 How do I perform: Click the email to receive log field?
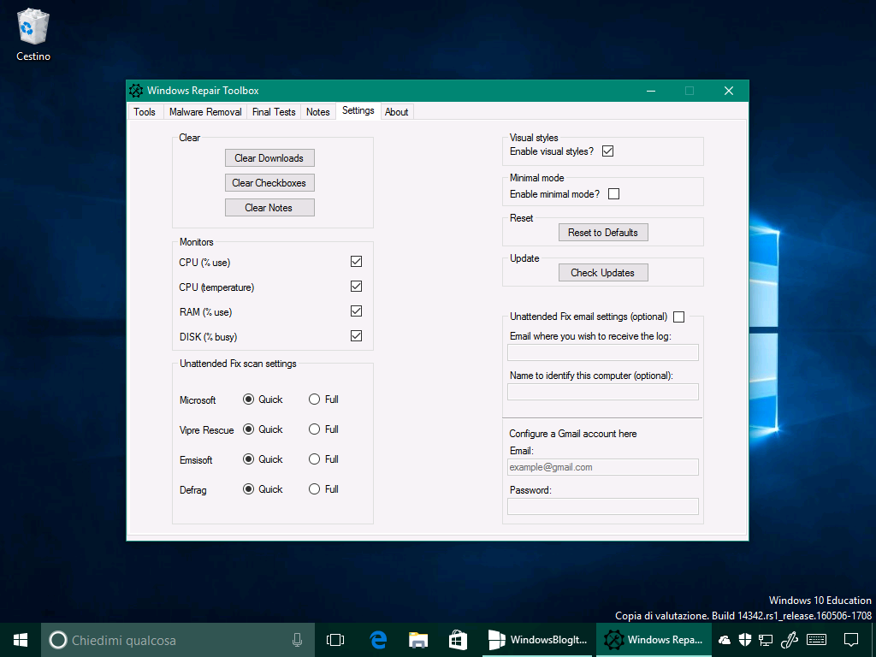603,352
